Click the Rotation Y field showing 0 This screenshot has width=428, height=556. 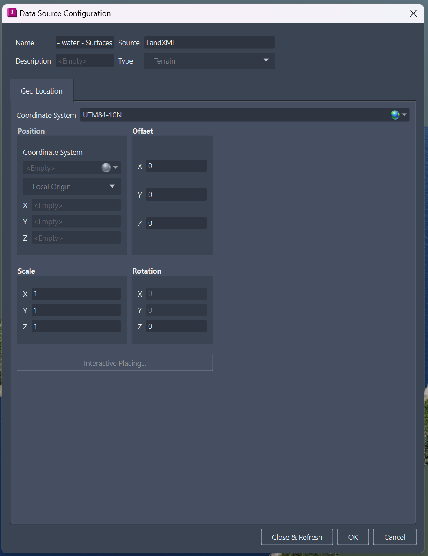[x=176, y=310]
